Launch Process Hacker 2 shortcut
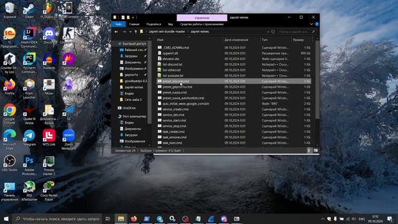This screenshot has height=224, width=398. pos(49,165)
